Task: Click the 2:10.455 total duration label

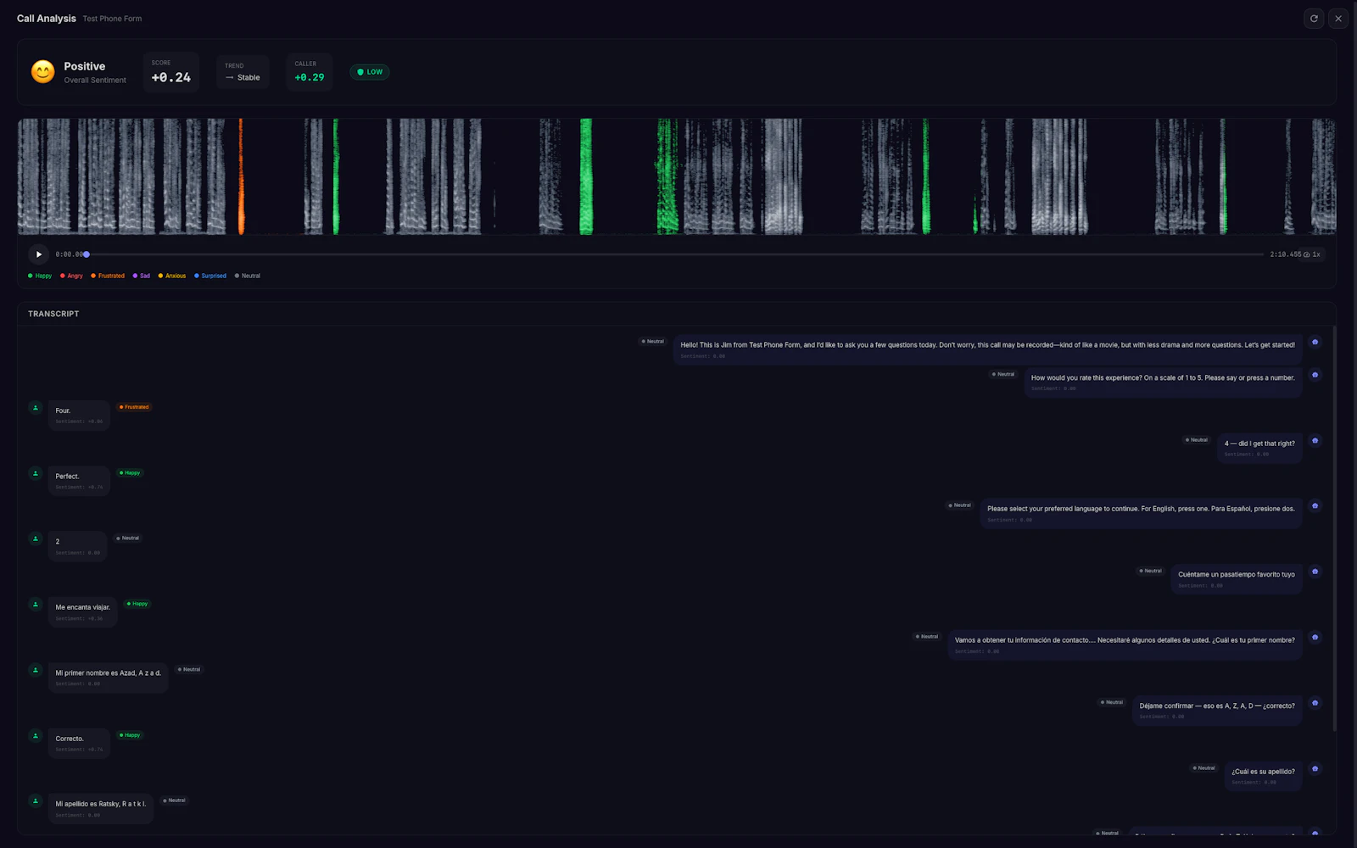Action: point(1285,254)
